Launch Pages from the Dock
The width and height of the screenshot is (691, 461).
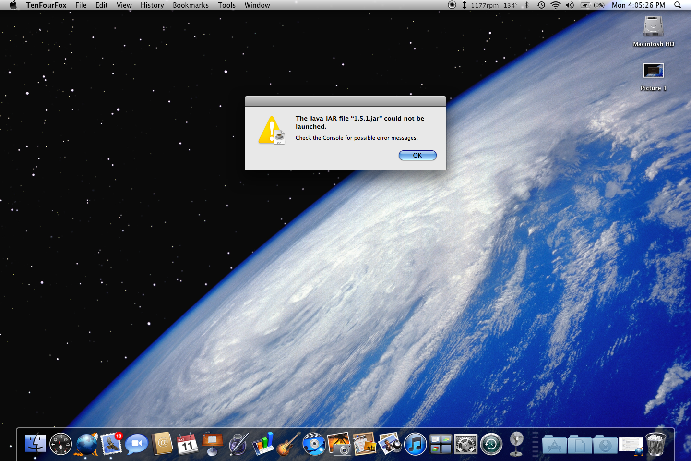(238, 444)
